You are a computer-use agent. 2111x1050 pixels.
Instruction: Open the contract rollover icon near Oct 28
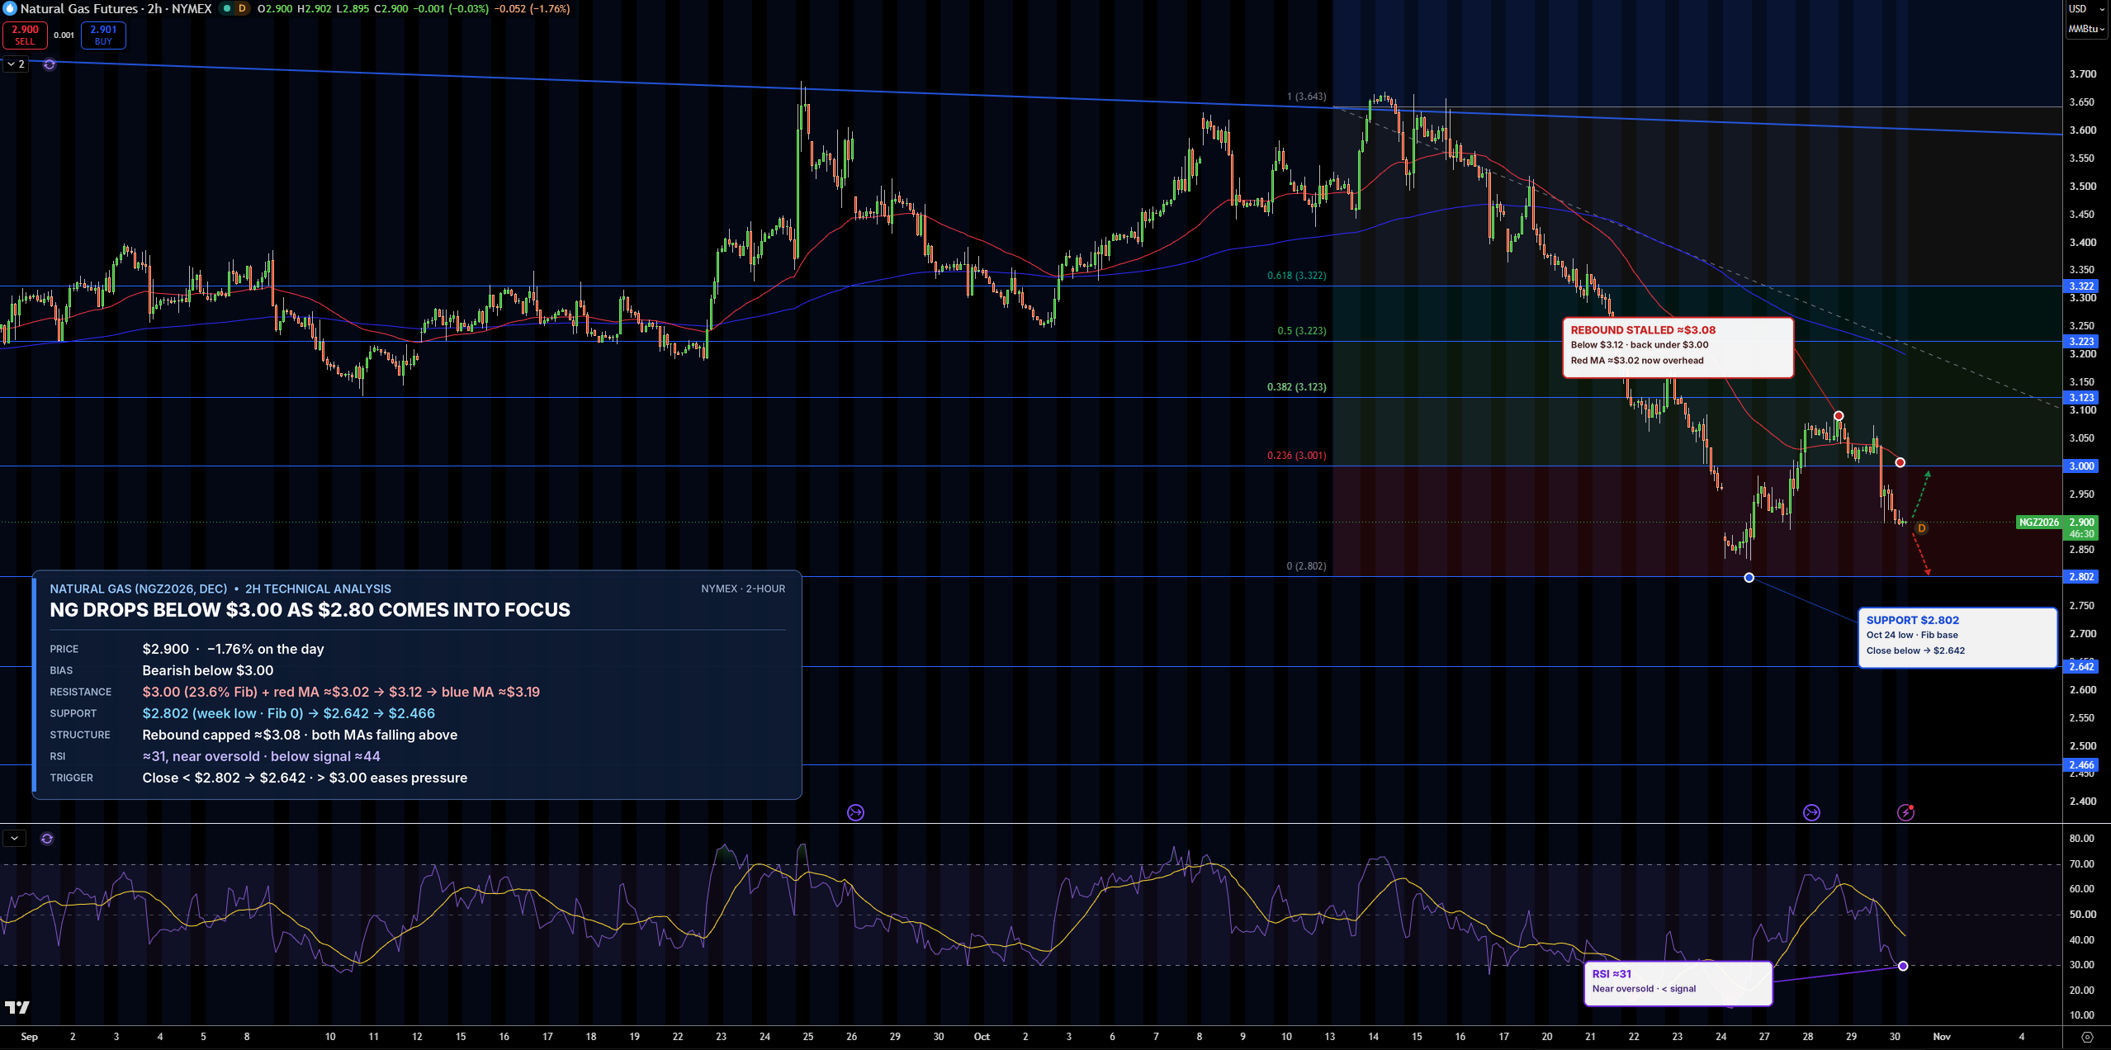pyautogui.click(x=1811, y=813)
